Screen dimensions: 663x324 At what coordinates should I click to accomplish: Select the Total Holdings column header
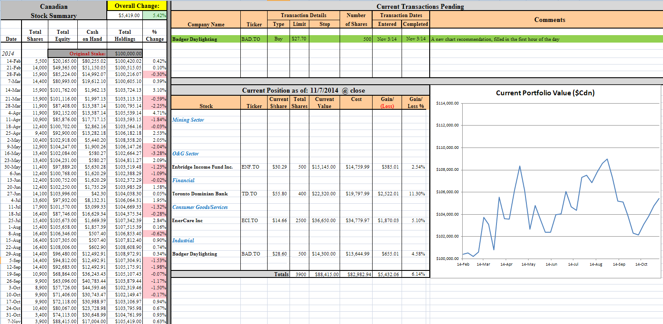(x=125, y=35)
